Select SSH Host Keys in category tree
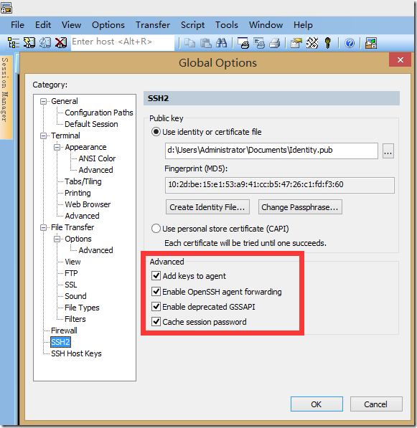The height and width of the screenshot is (428, 417). pos(76,353)
